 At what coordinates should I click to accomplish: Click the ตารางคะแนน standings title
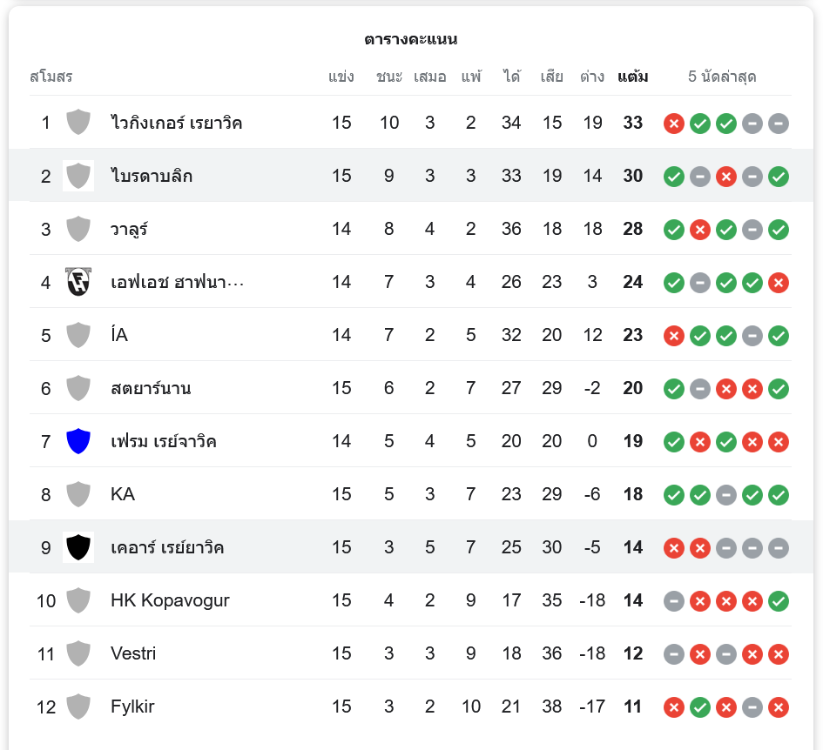click(410, 39)
